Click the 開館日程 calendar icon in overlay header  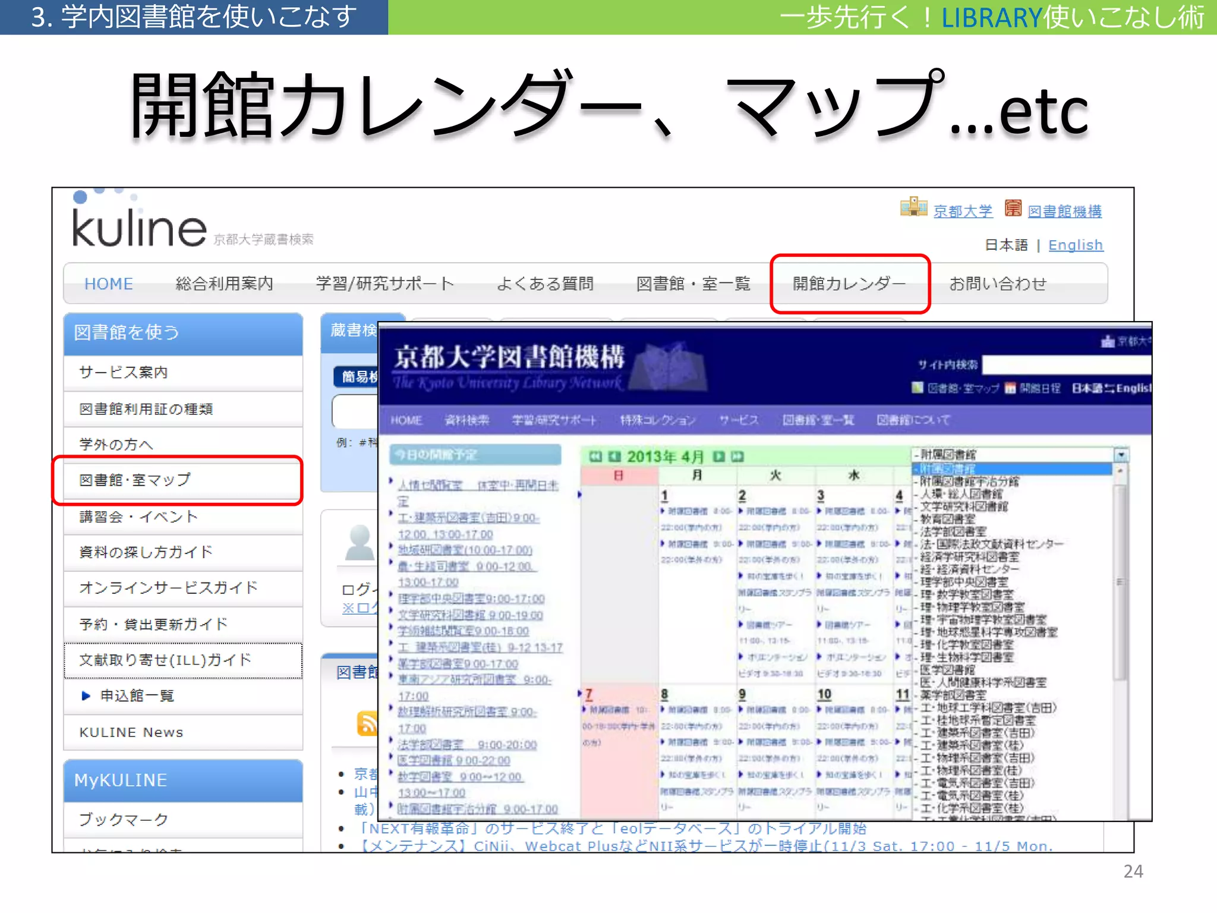1010,388
